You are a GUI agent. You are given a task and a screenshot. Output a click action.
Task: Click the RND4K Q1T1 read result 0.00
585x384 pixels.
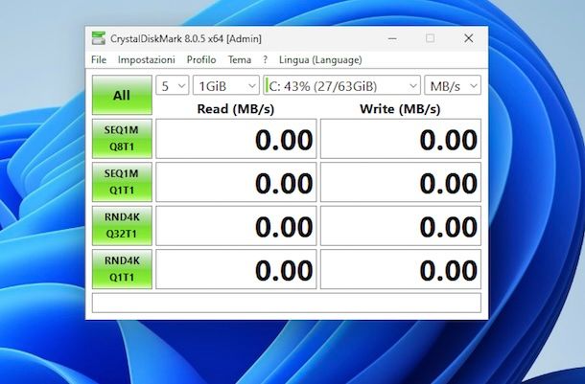(236, 269)
